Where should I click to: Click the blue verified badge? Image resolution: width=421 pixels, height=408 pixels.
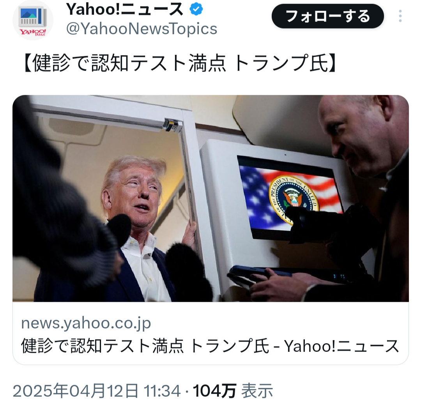tap(196, 9)
